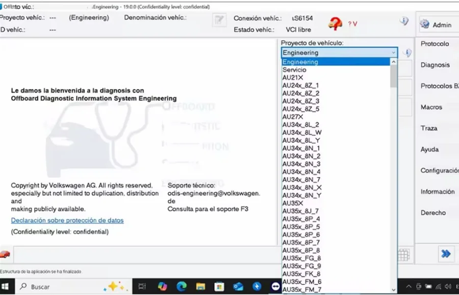Open the Admin area

[x=438, y=25]
